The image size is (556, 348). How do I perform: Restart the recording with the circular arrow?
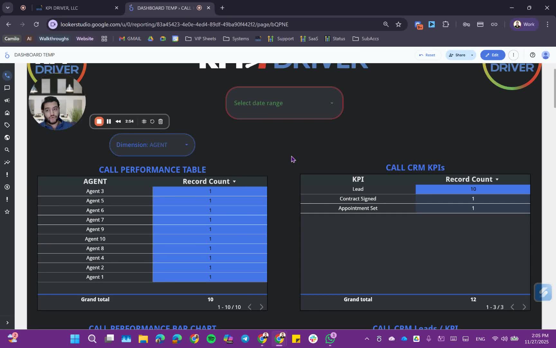coord(152,121)
